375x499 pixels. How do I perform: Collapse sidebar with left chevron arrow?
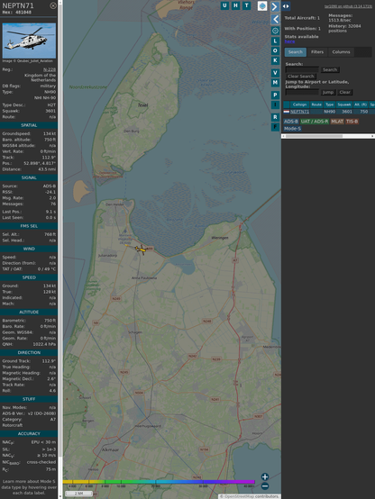click(x=275, y=20)
